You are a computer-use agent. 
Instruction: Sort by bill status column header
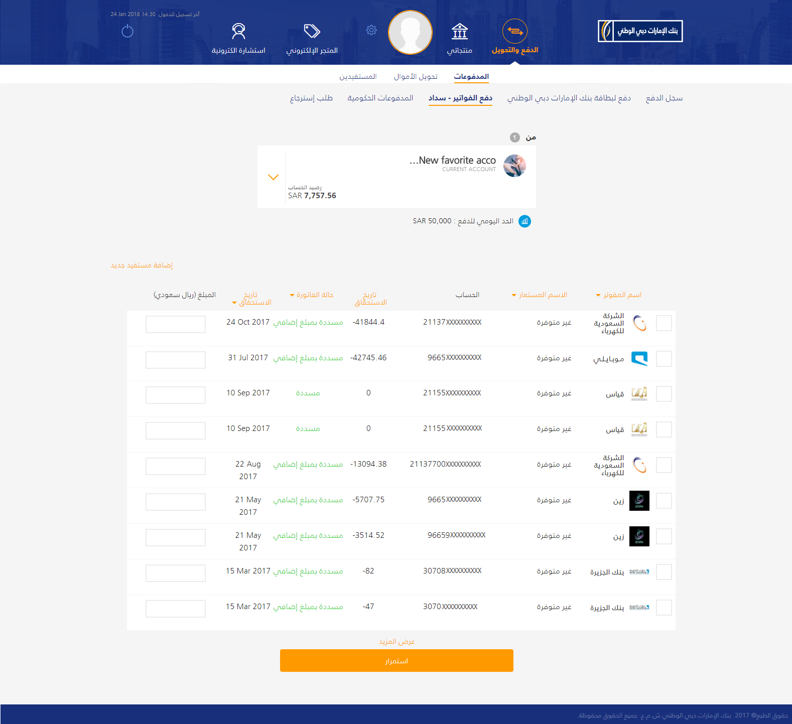pyautogui.click(x=312, y=295)
